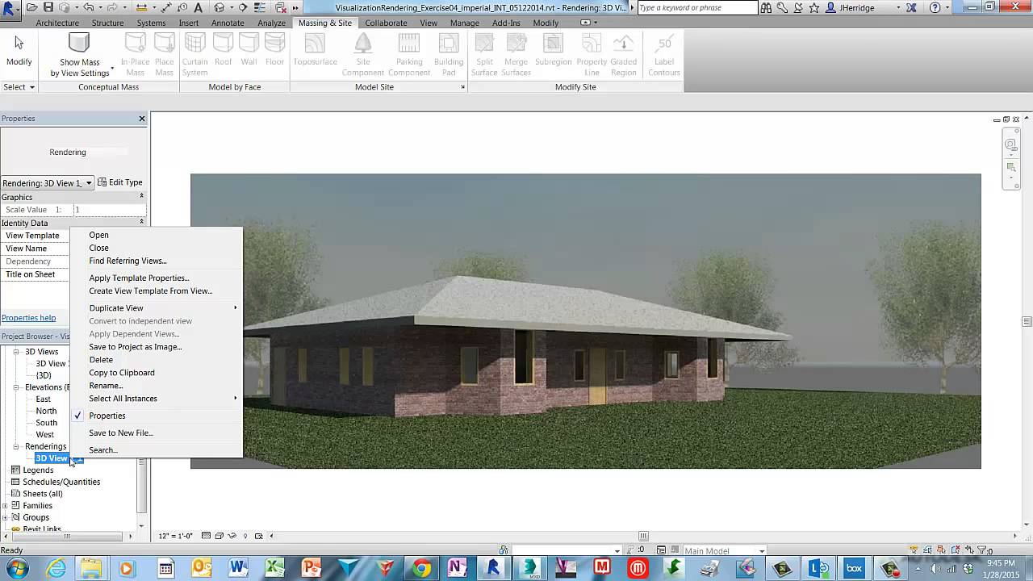The width and height of the screenshot is (1033, 581).
Task: Click the Split Surface tool
Action: (484, 55)
